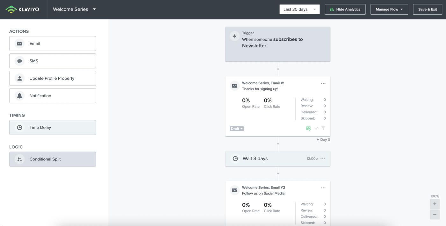
Task: Open the three-dot menu on Wait 3 days
Action: click(x=323, y=158)
